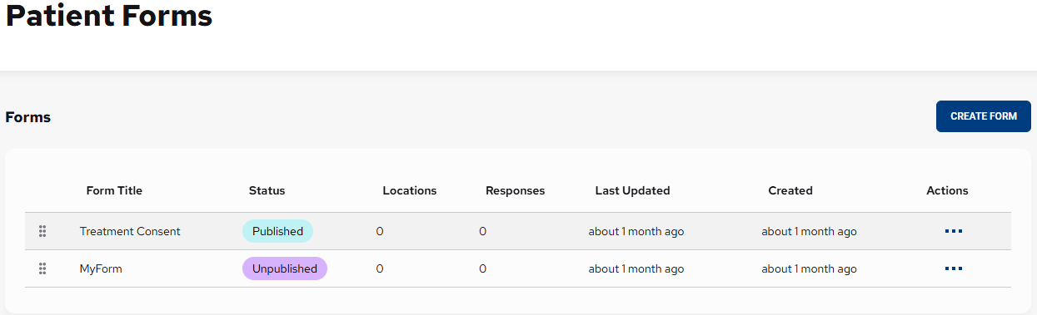The width and height of the screenshot is (1037, 315).
Task: Click the Created column header
Action: pyautogui.click(x=790, y=190)
